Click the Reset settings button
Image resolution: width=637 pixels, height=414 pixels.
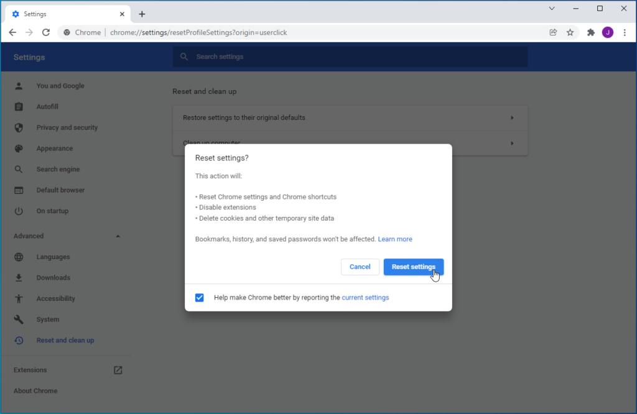tap(414, 267)
